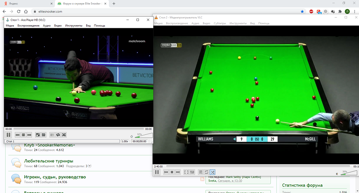Open extended settings equalizer in Ace Player
The height and width of the screenshot is (193, 359).
click(x=43, y=135)
